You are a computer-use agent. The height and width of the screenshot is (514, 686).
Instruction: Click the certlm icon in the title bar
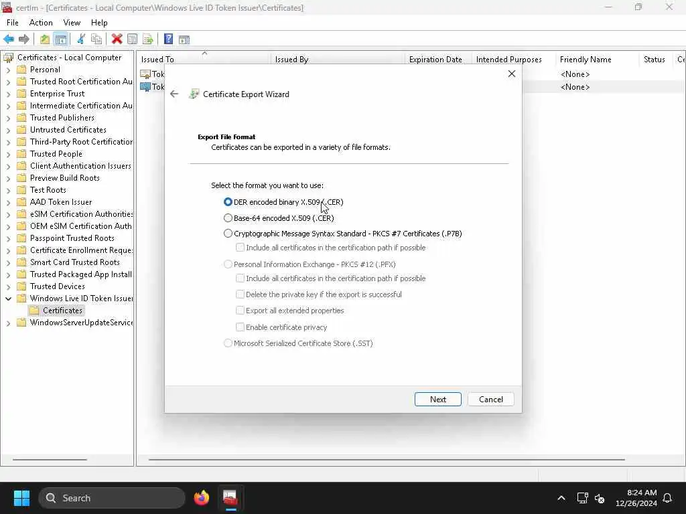(x=7, y=7)
